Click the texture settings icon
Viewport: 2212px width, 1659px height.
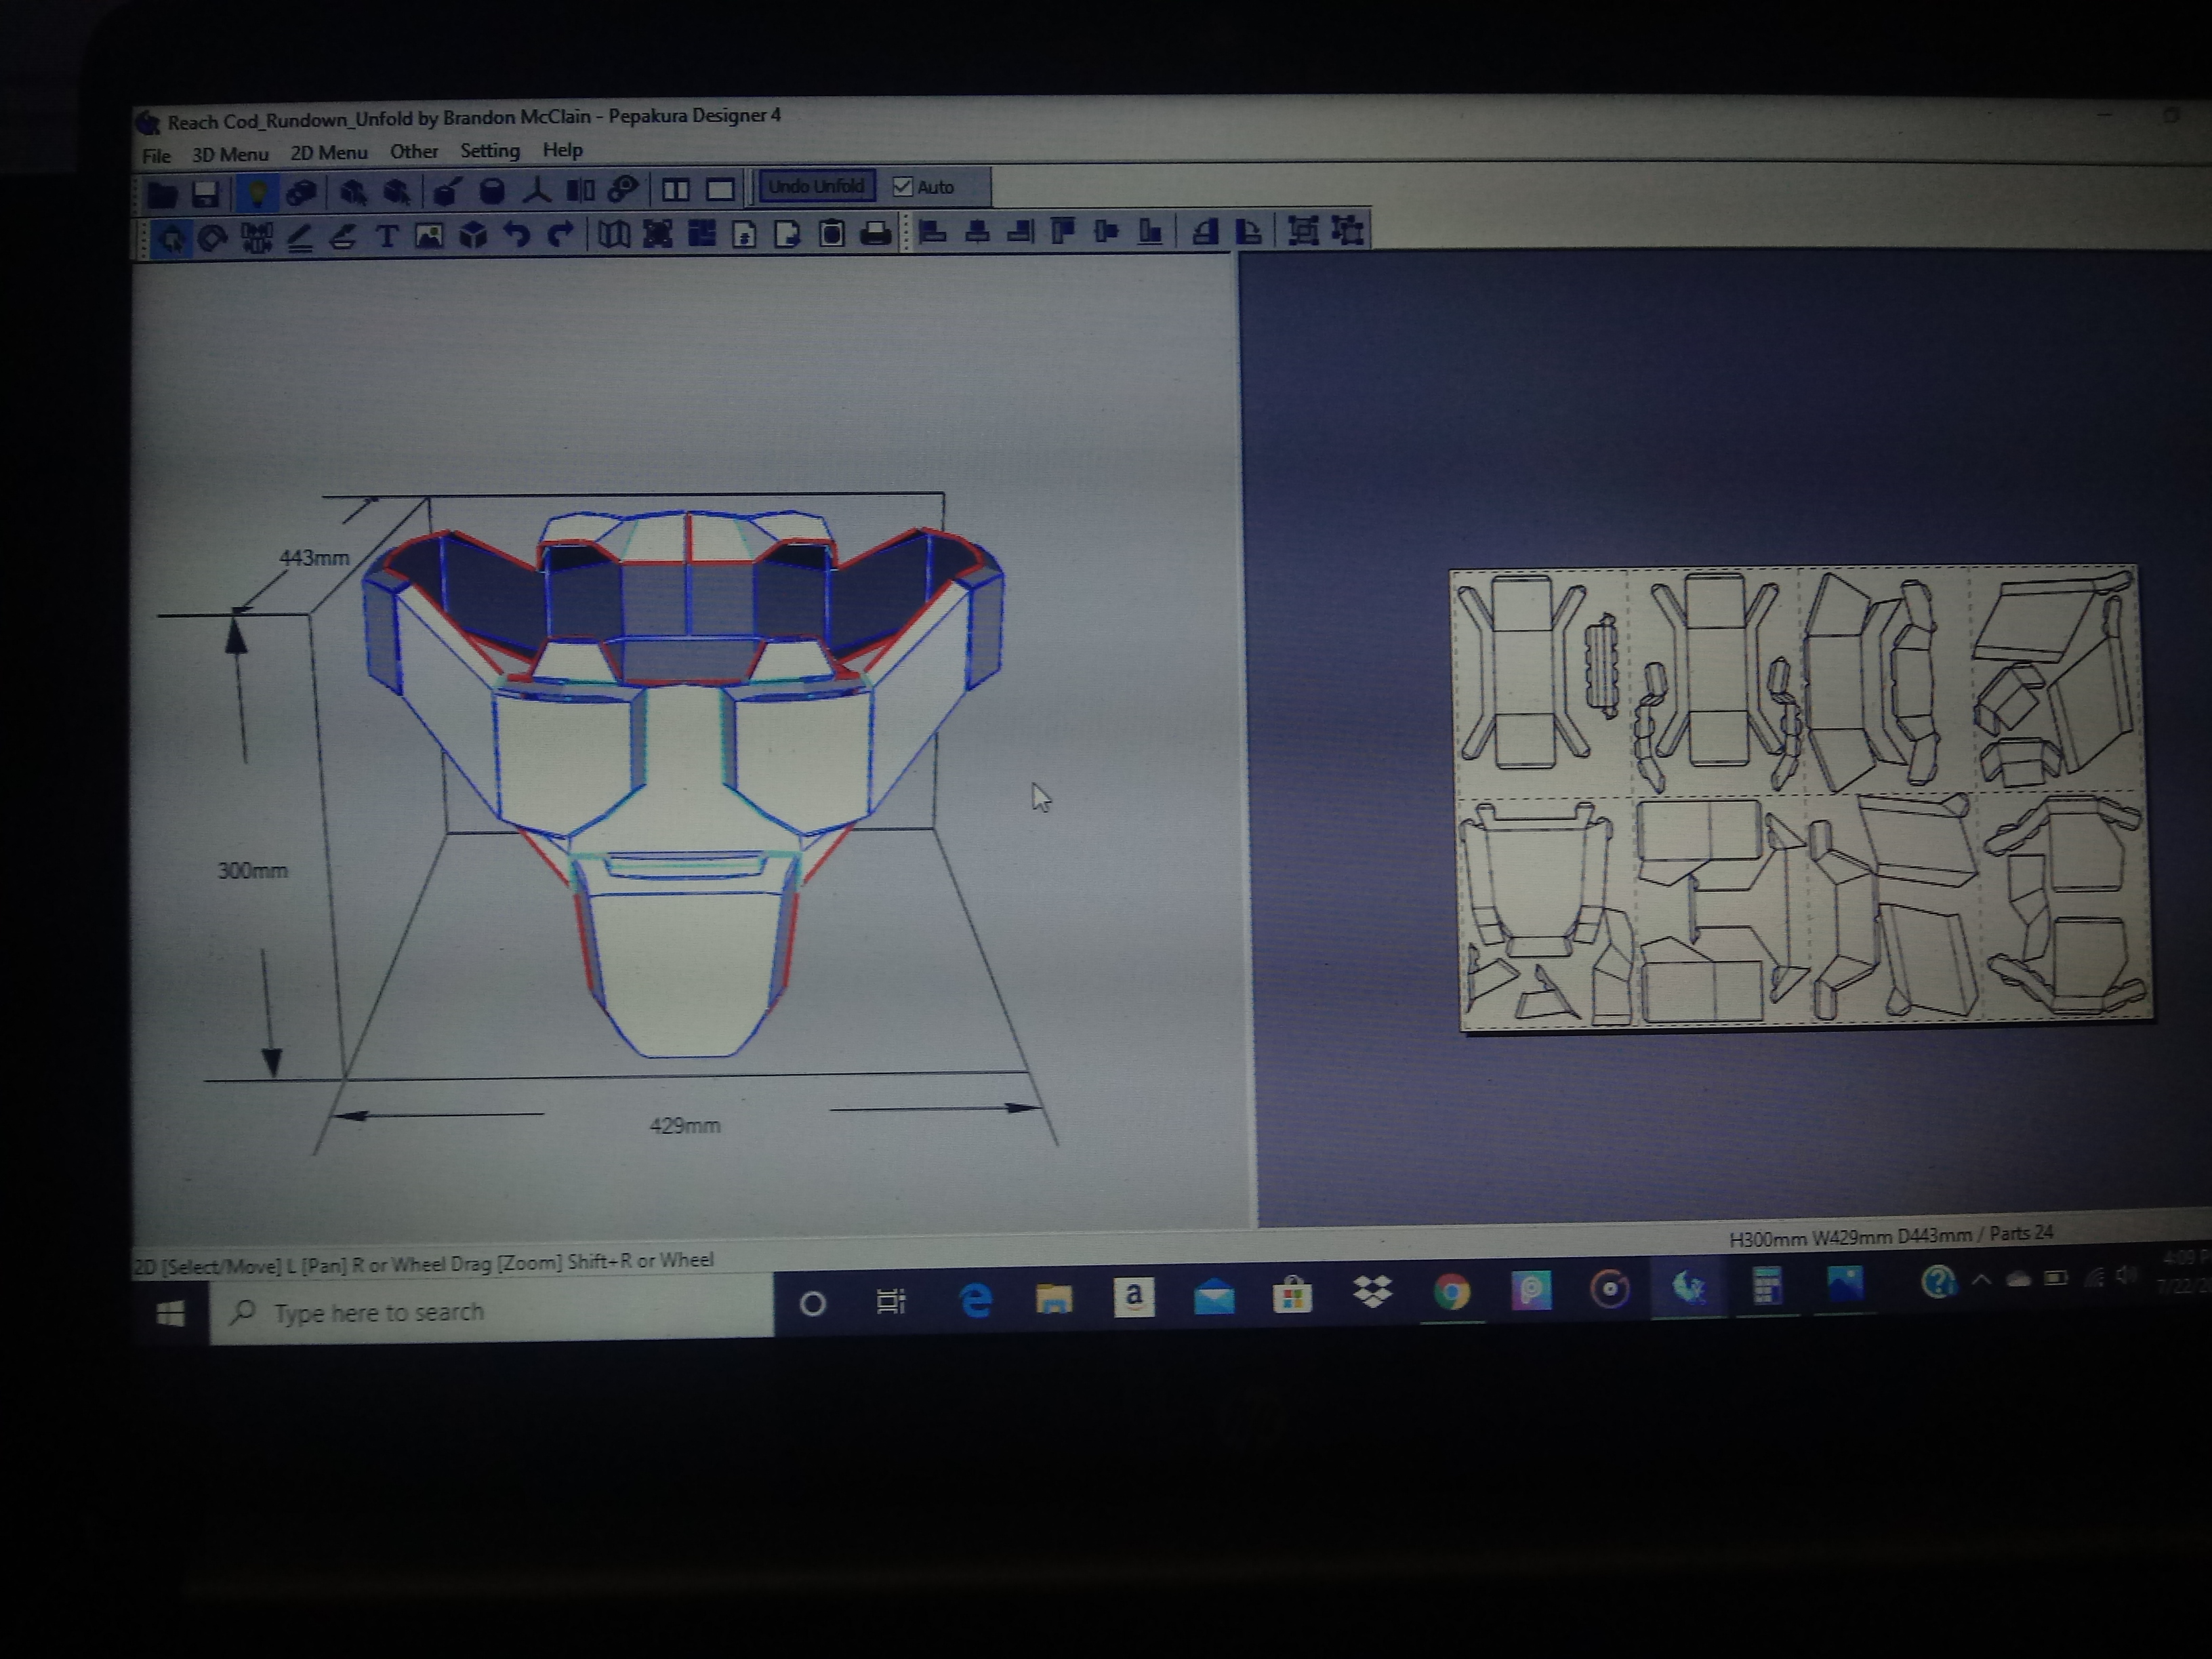(301, 193)
